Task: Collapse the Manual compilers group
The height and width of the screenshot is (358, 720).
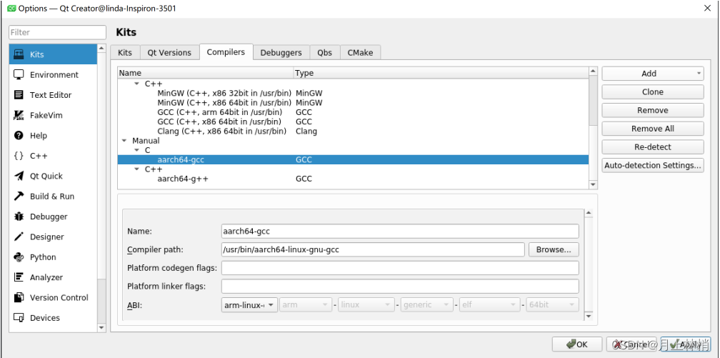Action: (124, 141)
